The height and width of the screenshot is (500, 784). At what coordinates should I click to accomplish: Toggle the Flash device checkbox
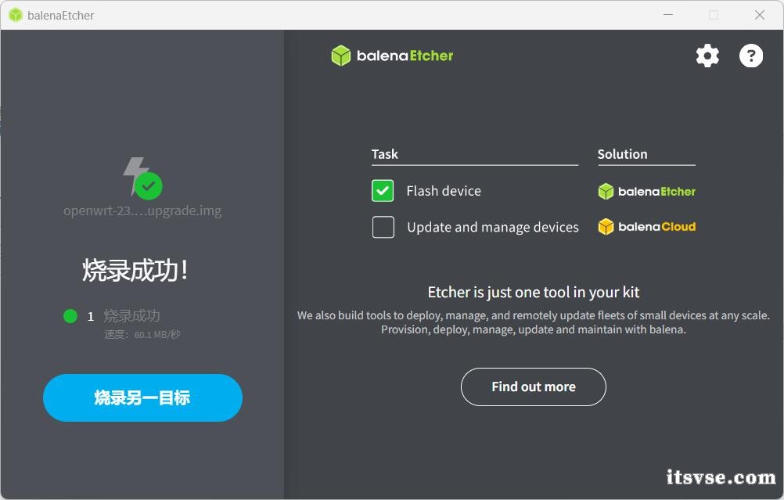383,191
